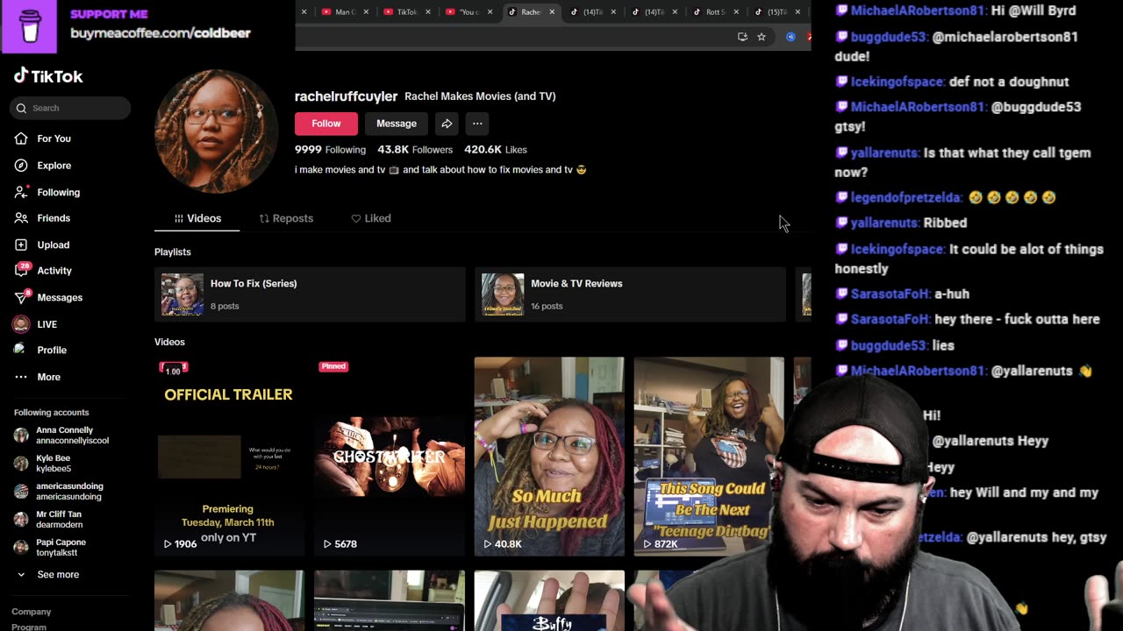The image size is (1123, 631).
Task: Click legendofpretzelda's chat username
Action: (x=906, y=198)
